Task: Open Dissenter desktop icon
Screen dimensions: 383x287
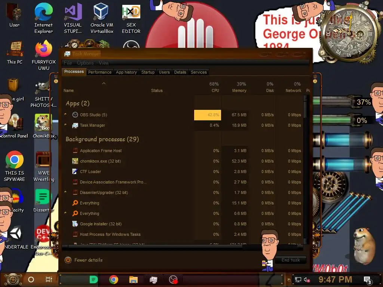Action: coord(43,200)
